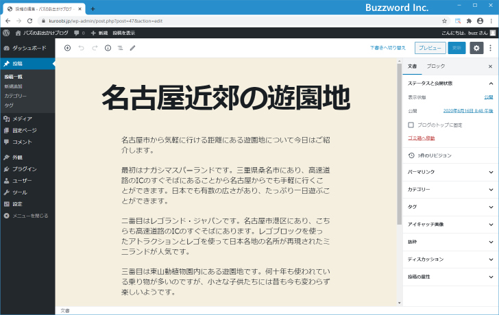Click the 公開 visibility link
This screenshot has height=315, width=499.
point(489,97)
